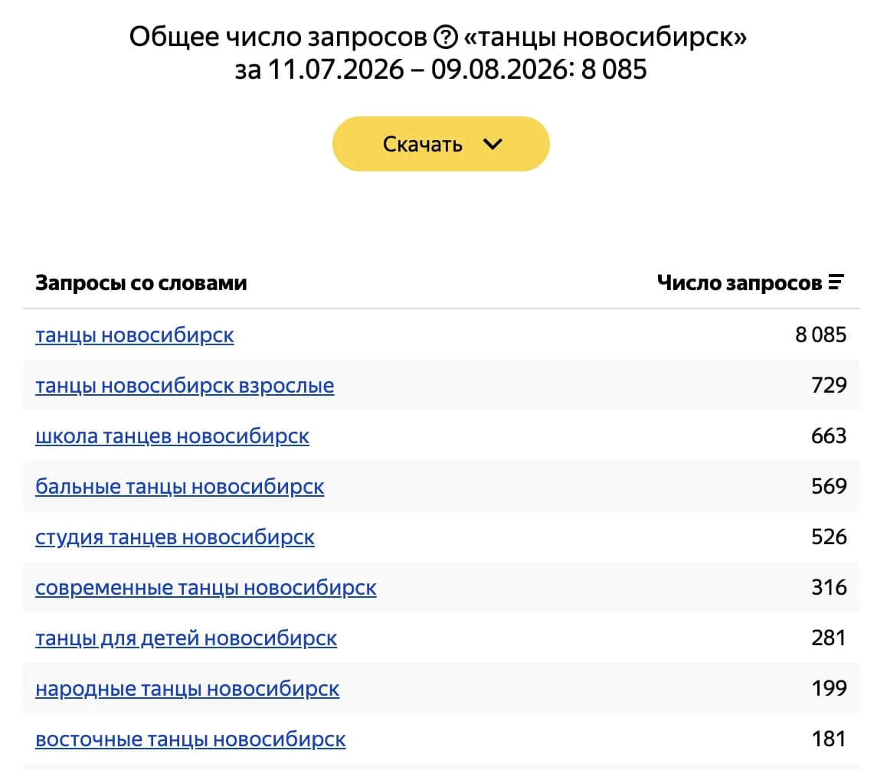Click the 729 request count value
This screenshot has width=887, height=770.
(829, 385)
